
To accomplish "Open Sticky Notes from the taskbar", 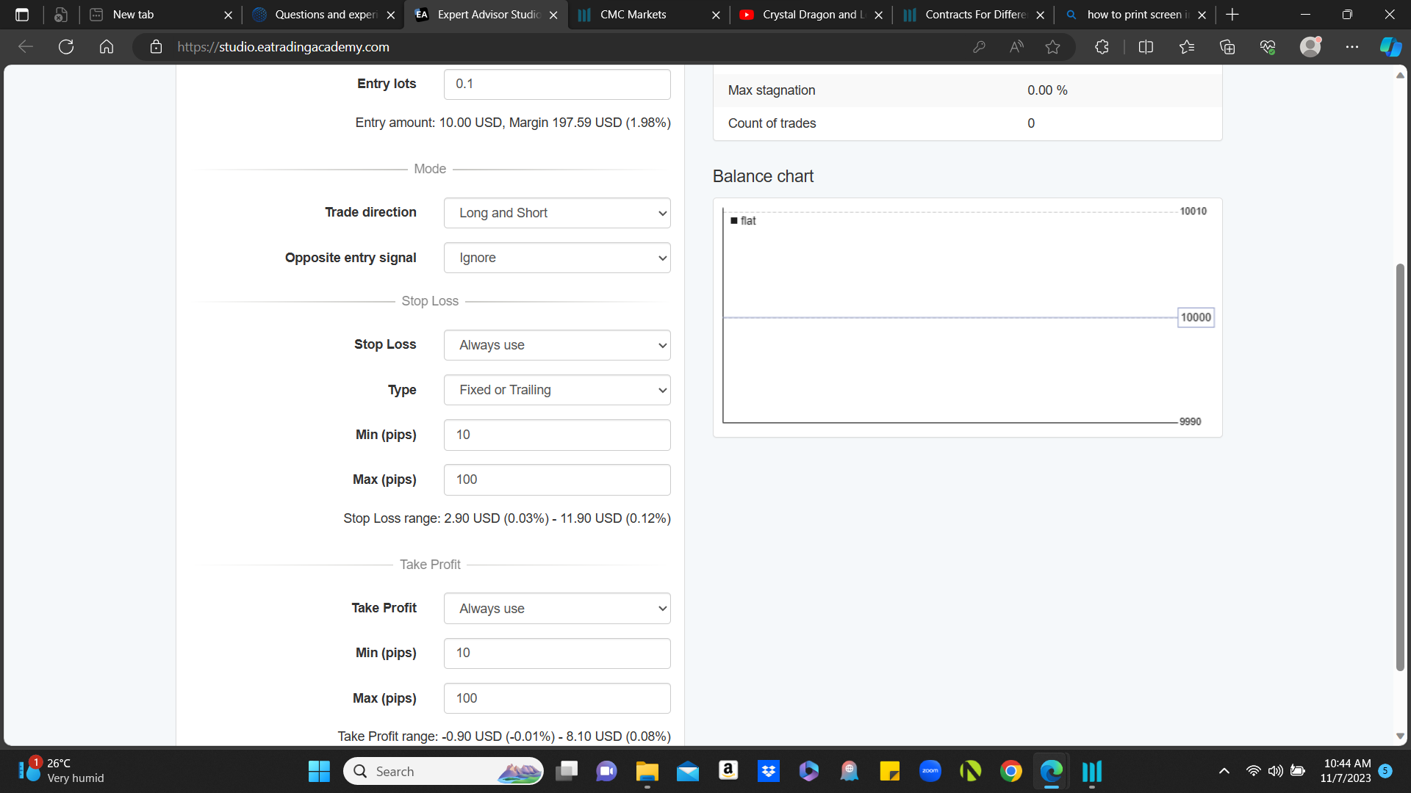I will click(x=890, y=771).
